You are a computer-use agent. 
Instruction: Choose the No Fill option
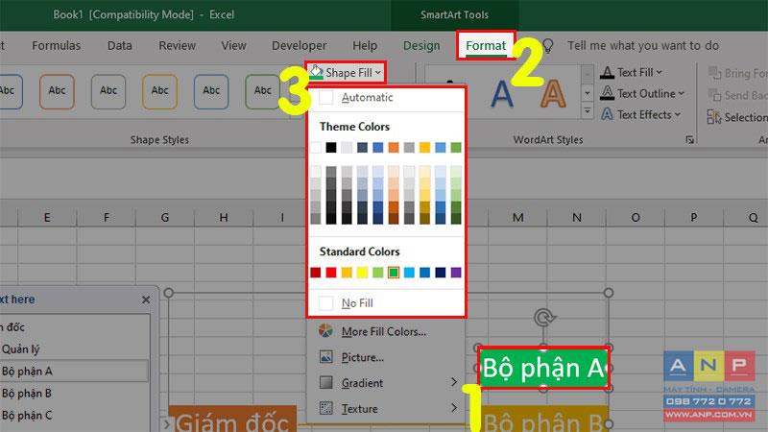pos(386,303)
